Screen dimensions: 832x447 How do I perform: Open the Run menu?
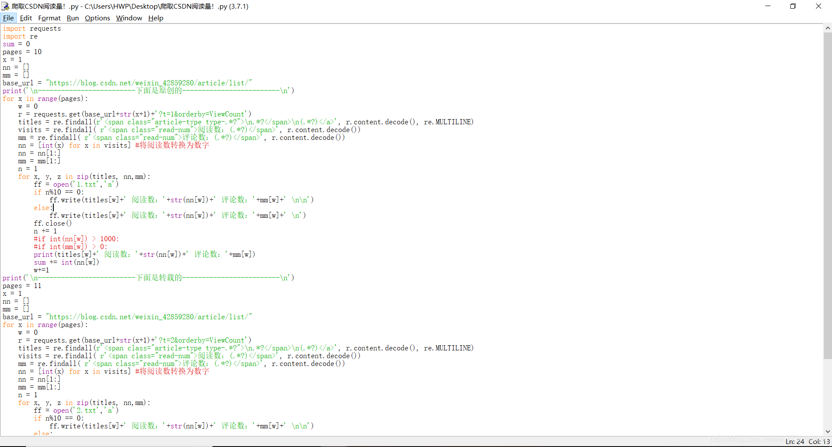pos(73,18)
